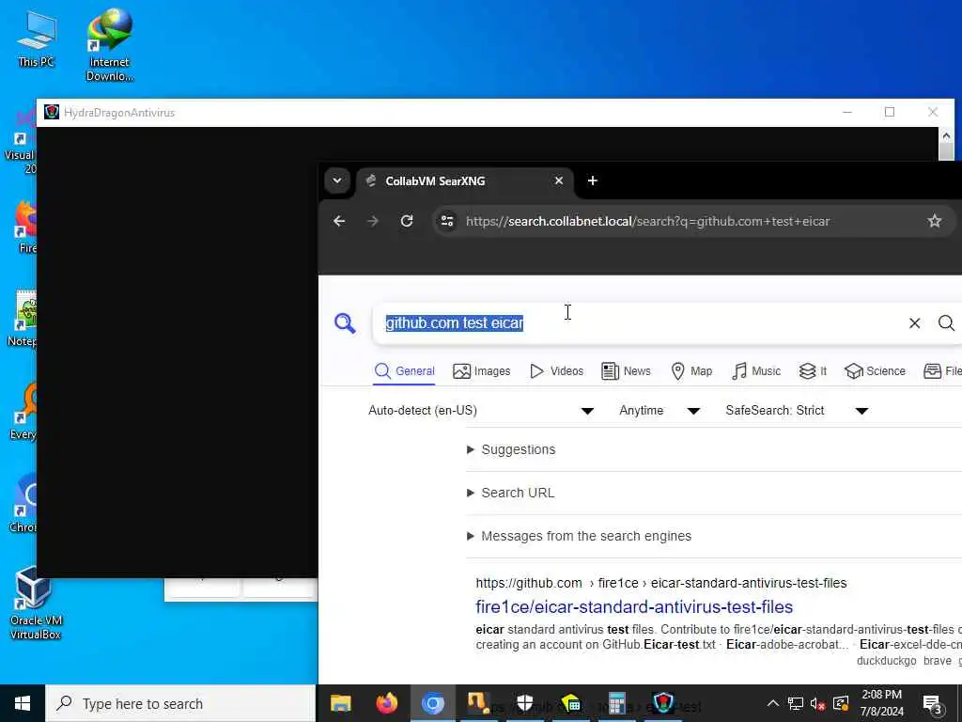Open the SafeSearch: Strict dropdown
Image resolution: width=962 pixels, height=722 pixels.
pos(797,410)
